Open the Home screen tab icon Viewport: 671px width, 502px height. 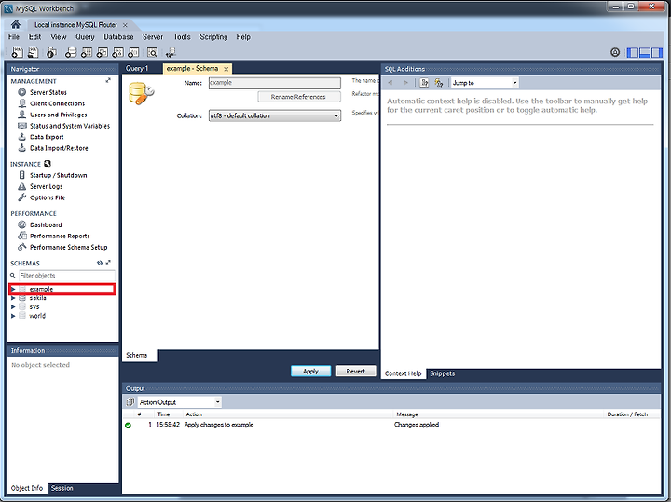pyautogui.click(x=16, y=24)
